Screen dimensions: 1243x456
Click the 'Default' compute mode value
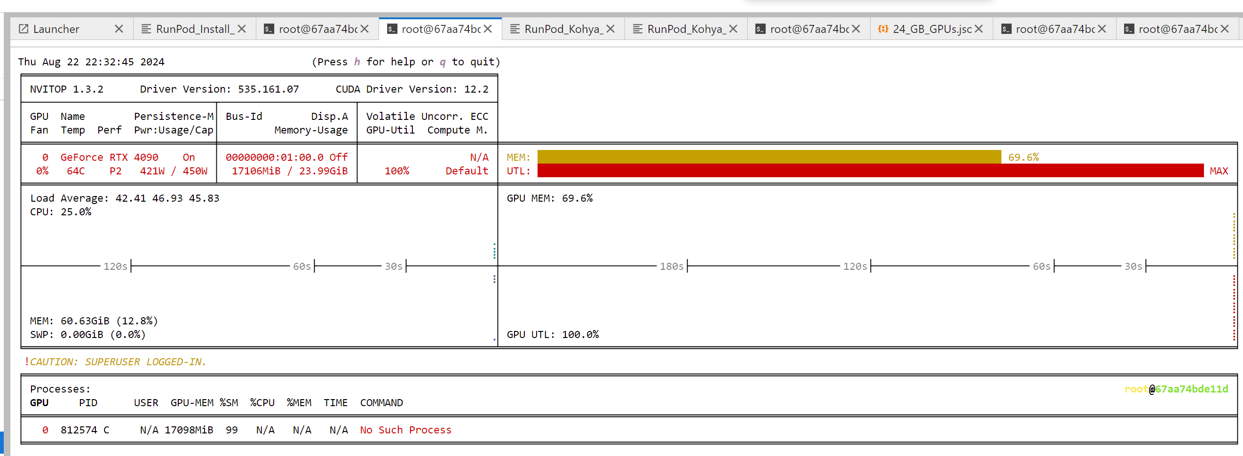point(467,171)
